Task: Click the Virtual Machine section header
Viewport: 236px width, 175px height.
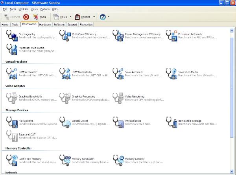Action: (16, 62)
